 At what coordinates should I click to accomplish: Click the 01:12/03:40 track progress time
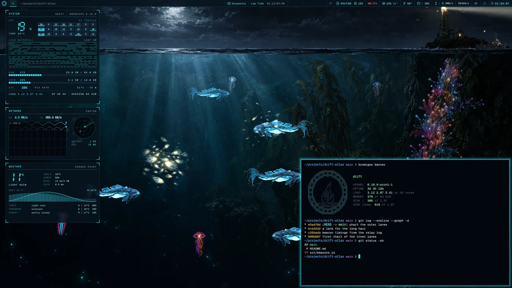[x=276, y=4]
